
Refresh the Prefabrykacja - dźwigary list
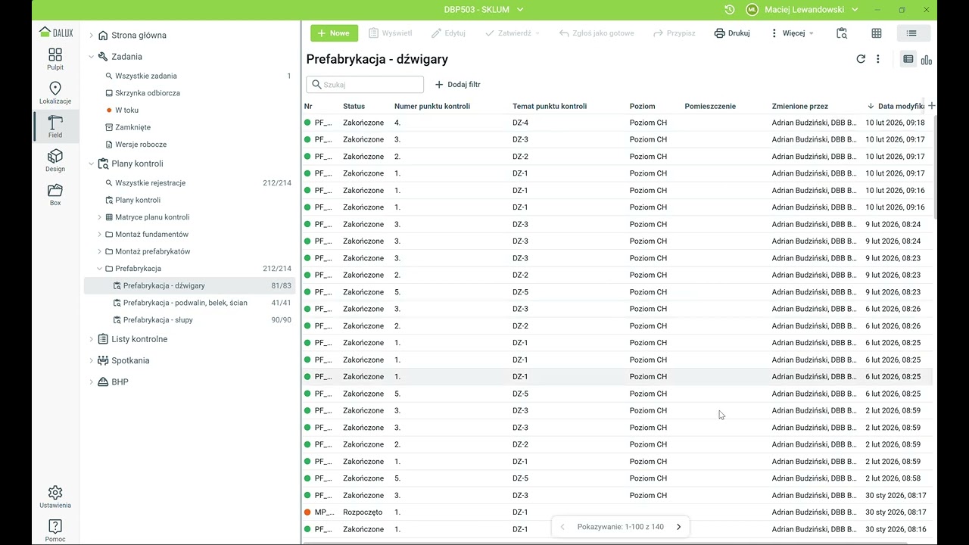point(861,59)
